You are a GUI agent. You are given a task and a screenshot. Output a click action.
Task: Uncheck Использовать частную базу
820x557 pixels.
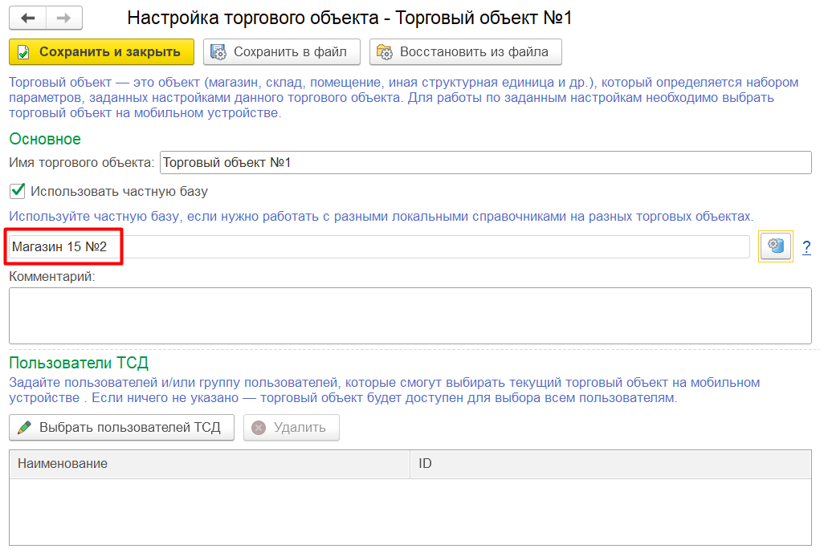coord(15,191)
